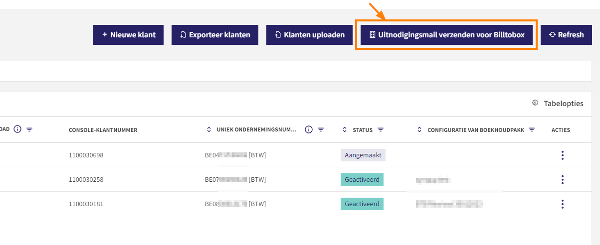The height and width of the screenshot is (245, 600).
Task: Filter the Configuratie van boekhoudpakket column
Action: (532, 129)
